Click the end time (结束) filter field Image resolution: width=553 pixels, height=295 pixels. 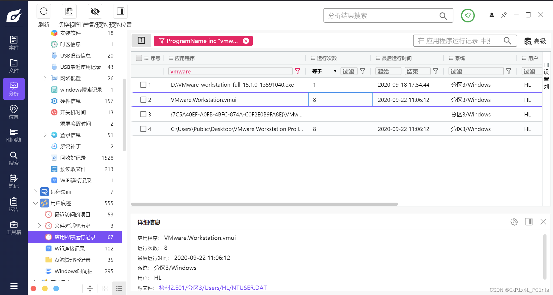pyautogui.click(x=417, y=71)
